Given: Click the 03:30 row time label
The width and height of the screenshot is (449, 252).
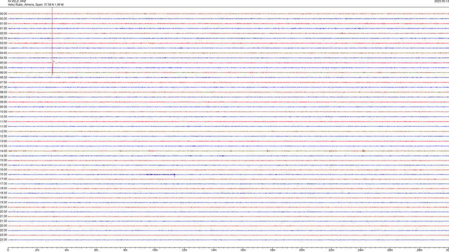Looking at the screenshot, I should [x=3, y=48].
